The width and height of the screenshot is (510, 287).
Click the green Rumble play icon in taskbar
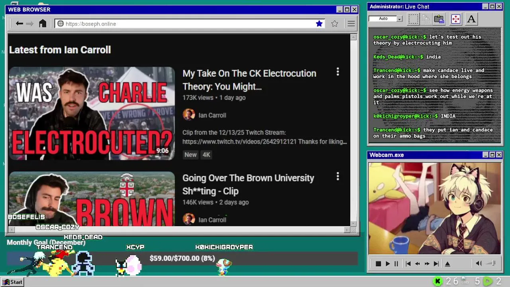[488, 281]
